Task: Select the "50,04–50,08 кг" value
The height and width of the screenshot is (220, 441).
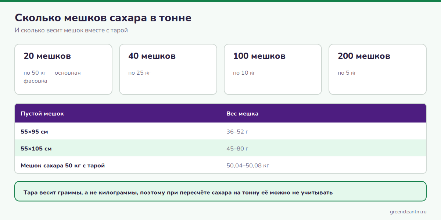Action: 248,166
